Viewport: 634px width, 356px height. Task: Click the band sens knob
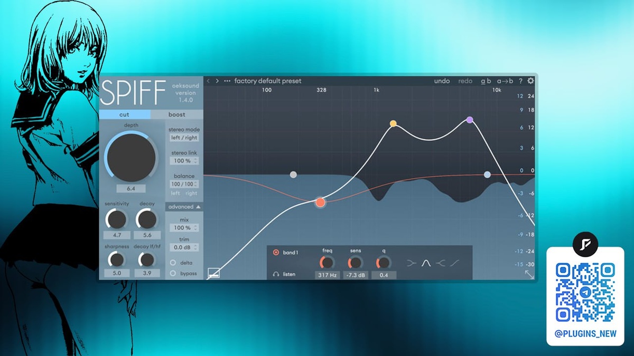pyautogui.click(x=356, y=262)
